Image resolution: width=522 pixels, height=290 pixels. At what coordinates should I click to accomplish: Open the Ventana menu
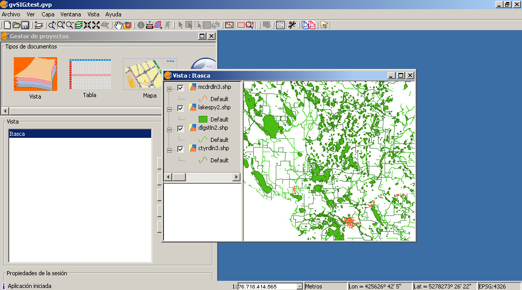point(70,14)
